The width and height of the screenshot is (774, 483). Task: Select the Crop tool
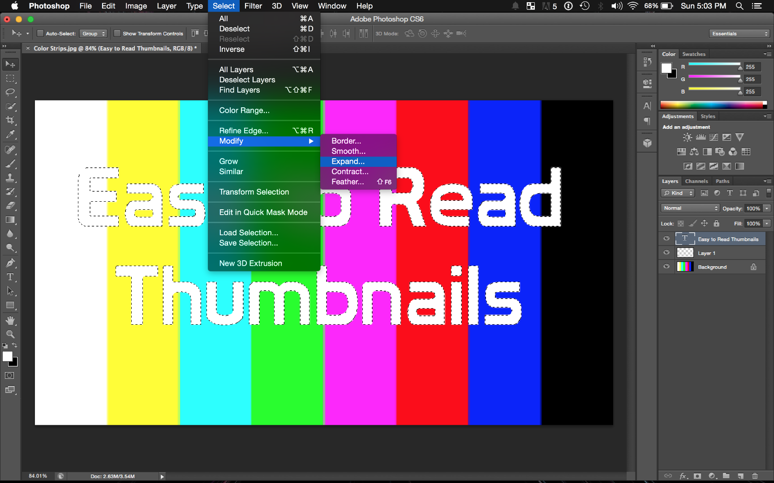(10, 120)
